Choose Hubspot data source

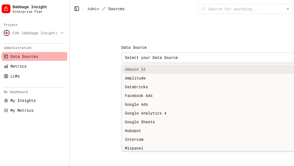[208, 131]
